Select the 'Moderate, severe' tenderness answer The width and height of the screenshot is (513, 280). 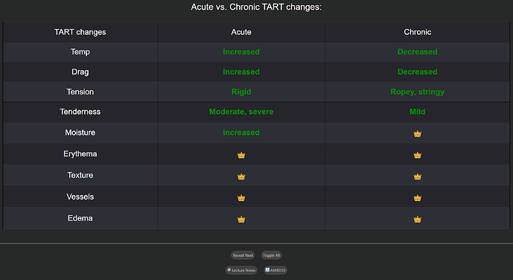[x=241, y=112]
